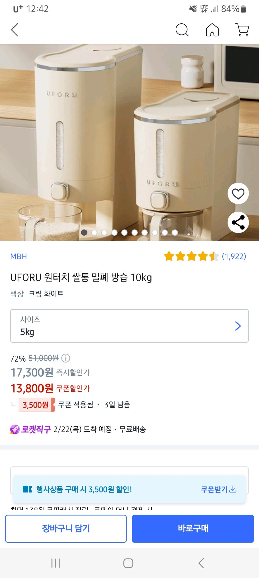Tap the back arrow in header
Viewport: 259px width, 578px height.
[x=15, y=30]
